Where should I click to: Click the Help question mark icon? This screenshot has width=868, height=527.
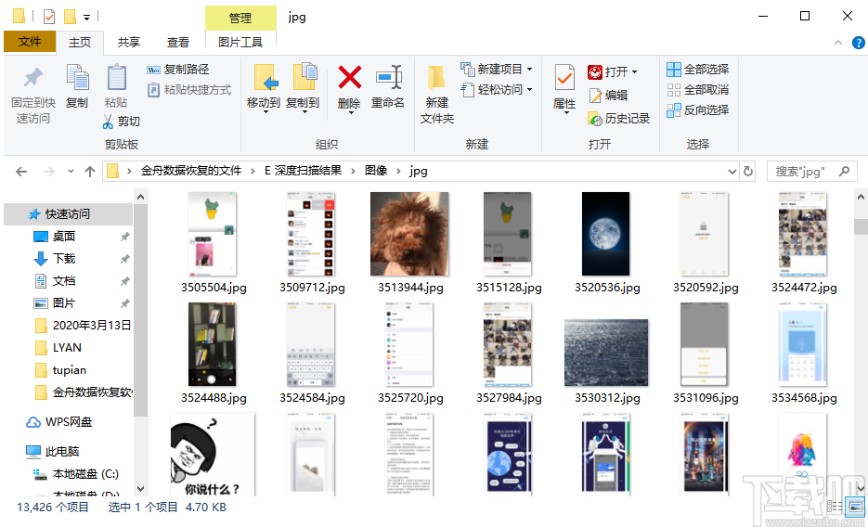858,43
